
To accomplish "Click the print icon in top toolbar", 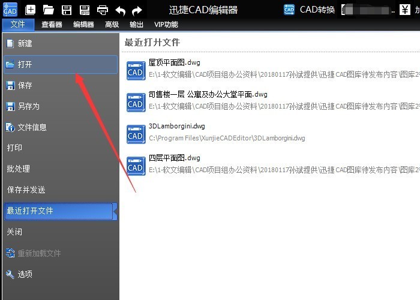I will (103, 10).
